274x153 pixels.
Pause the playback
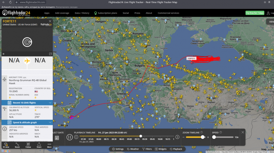pyautogui.click(x=70, y=137)
